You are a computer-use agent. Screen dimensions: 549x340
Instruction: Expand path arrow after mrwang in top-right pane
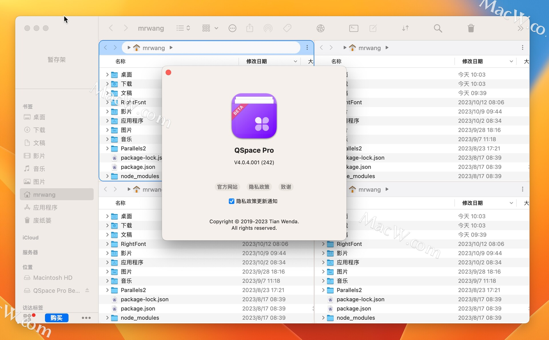pos(387,47)
